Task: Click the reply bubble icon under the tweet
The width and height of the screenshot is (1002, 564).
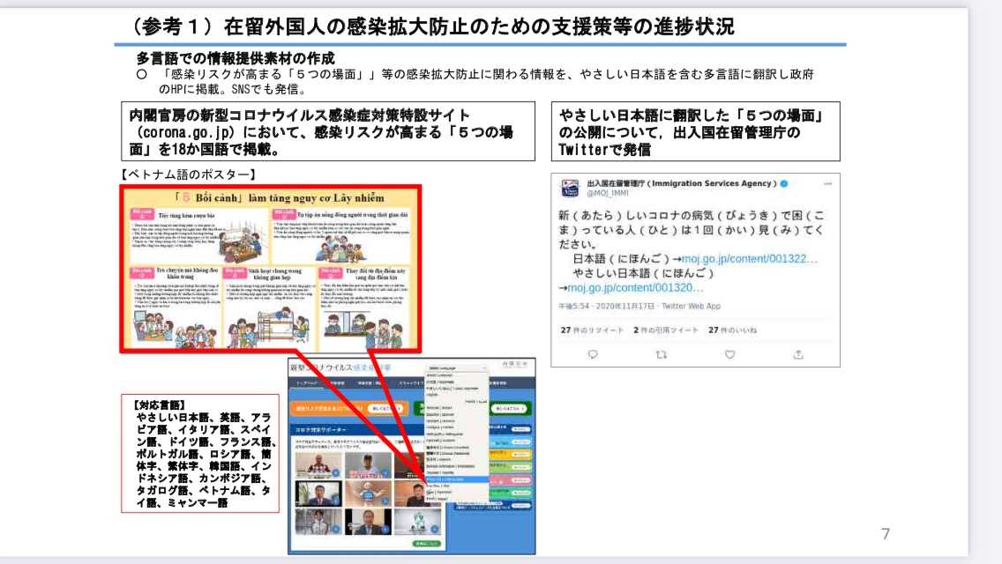Action: pyautogui.click(x=593, y=354)
